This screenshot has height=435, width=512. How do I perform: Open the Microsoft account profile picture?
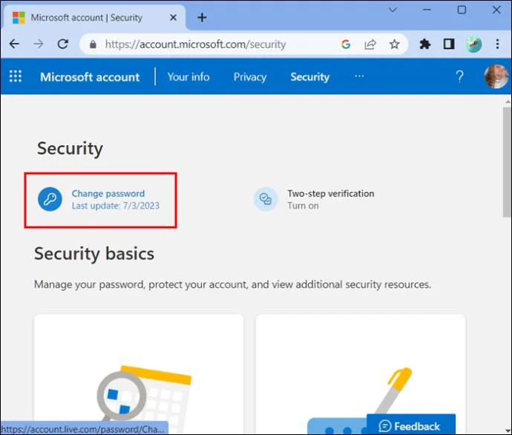tap(496, 76)
